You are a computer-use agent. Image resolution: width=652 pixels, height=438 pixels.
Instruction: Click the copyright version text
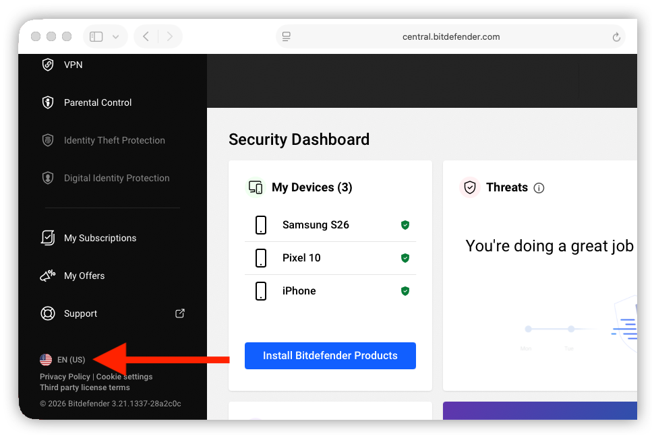[x=111, y=404]
